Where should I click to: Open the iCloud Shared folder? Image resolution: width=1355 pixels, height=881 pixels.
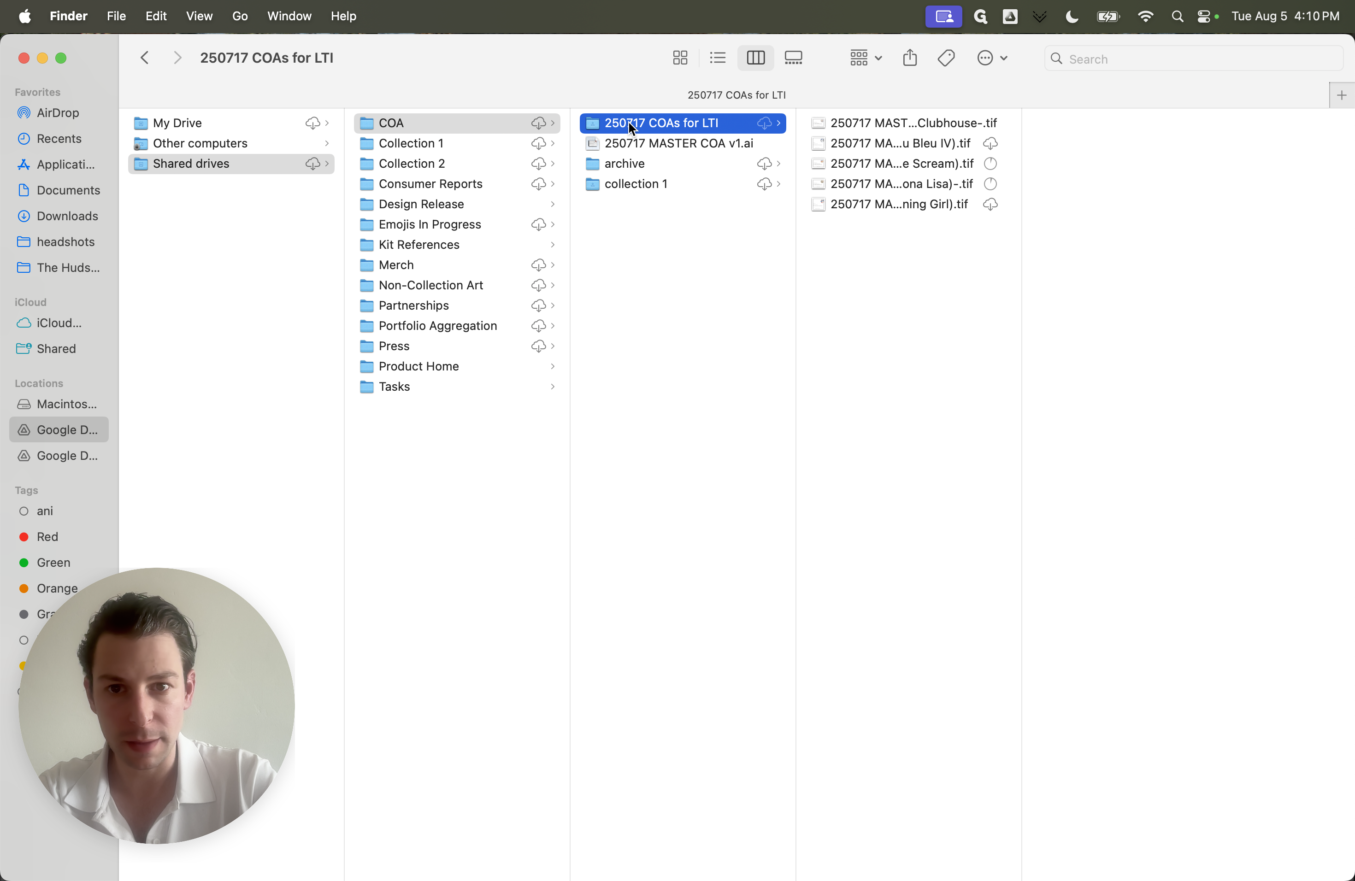click(59, 348)
